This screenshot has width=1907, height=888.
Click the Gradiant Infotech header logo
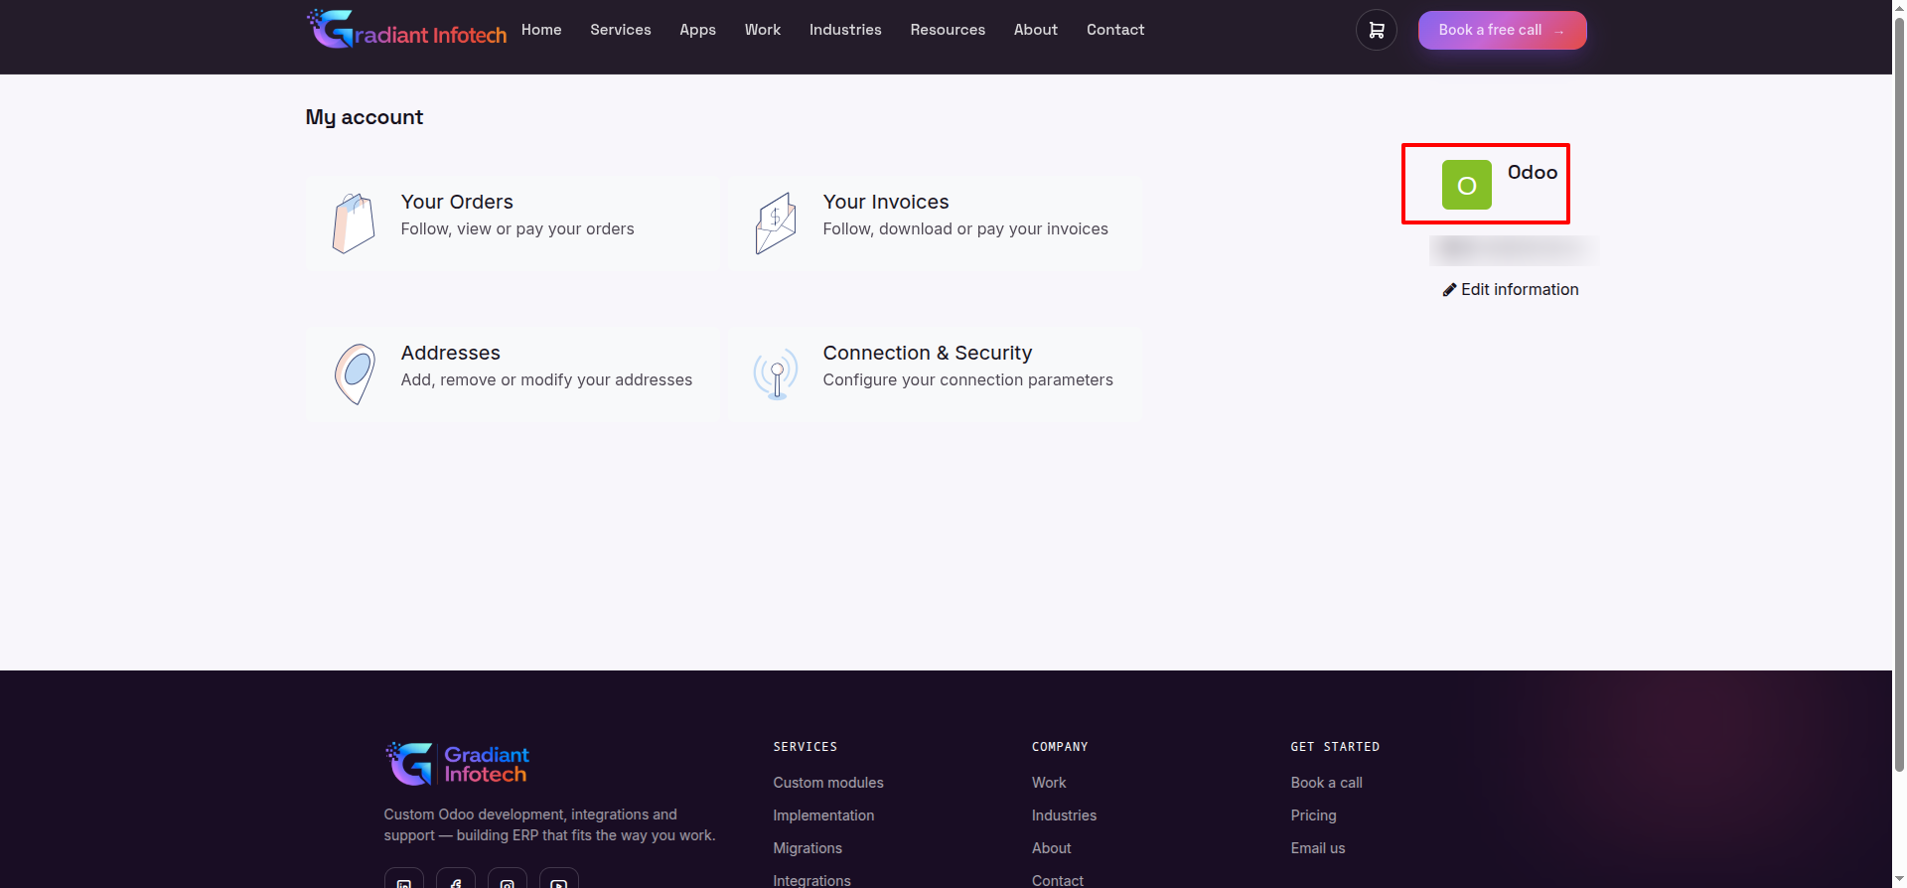[406, 30]
